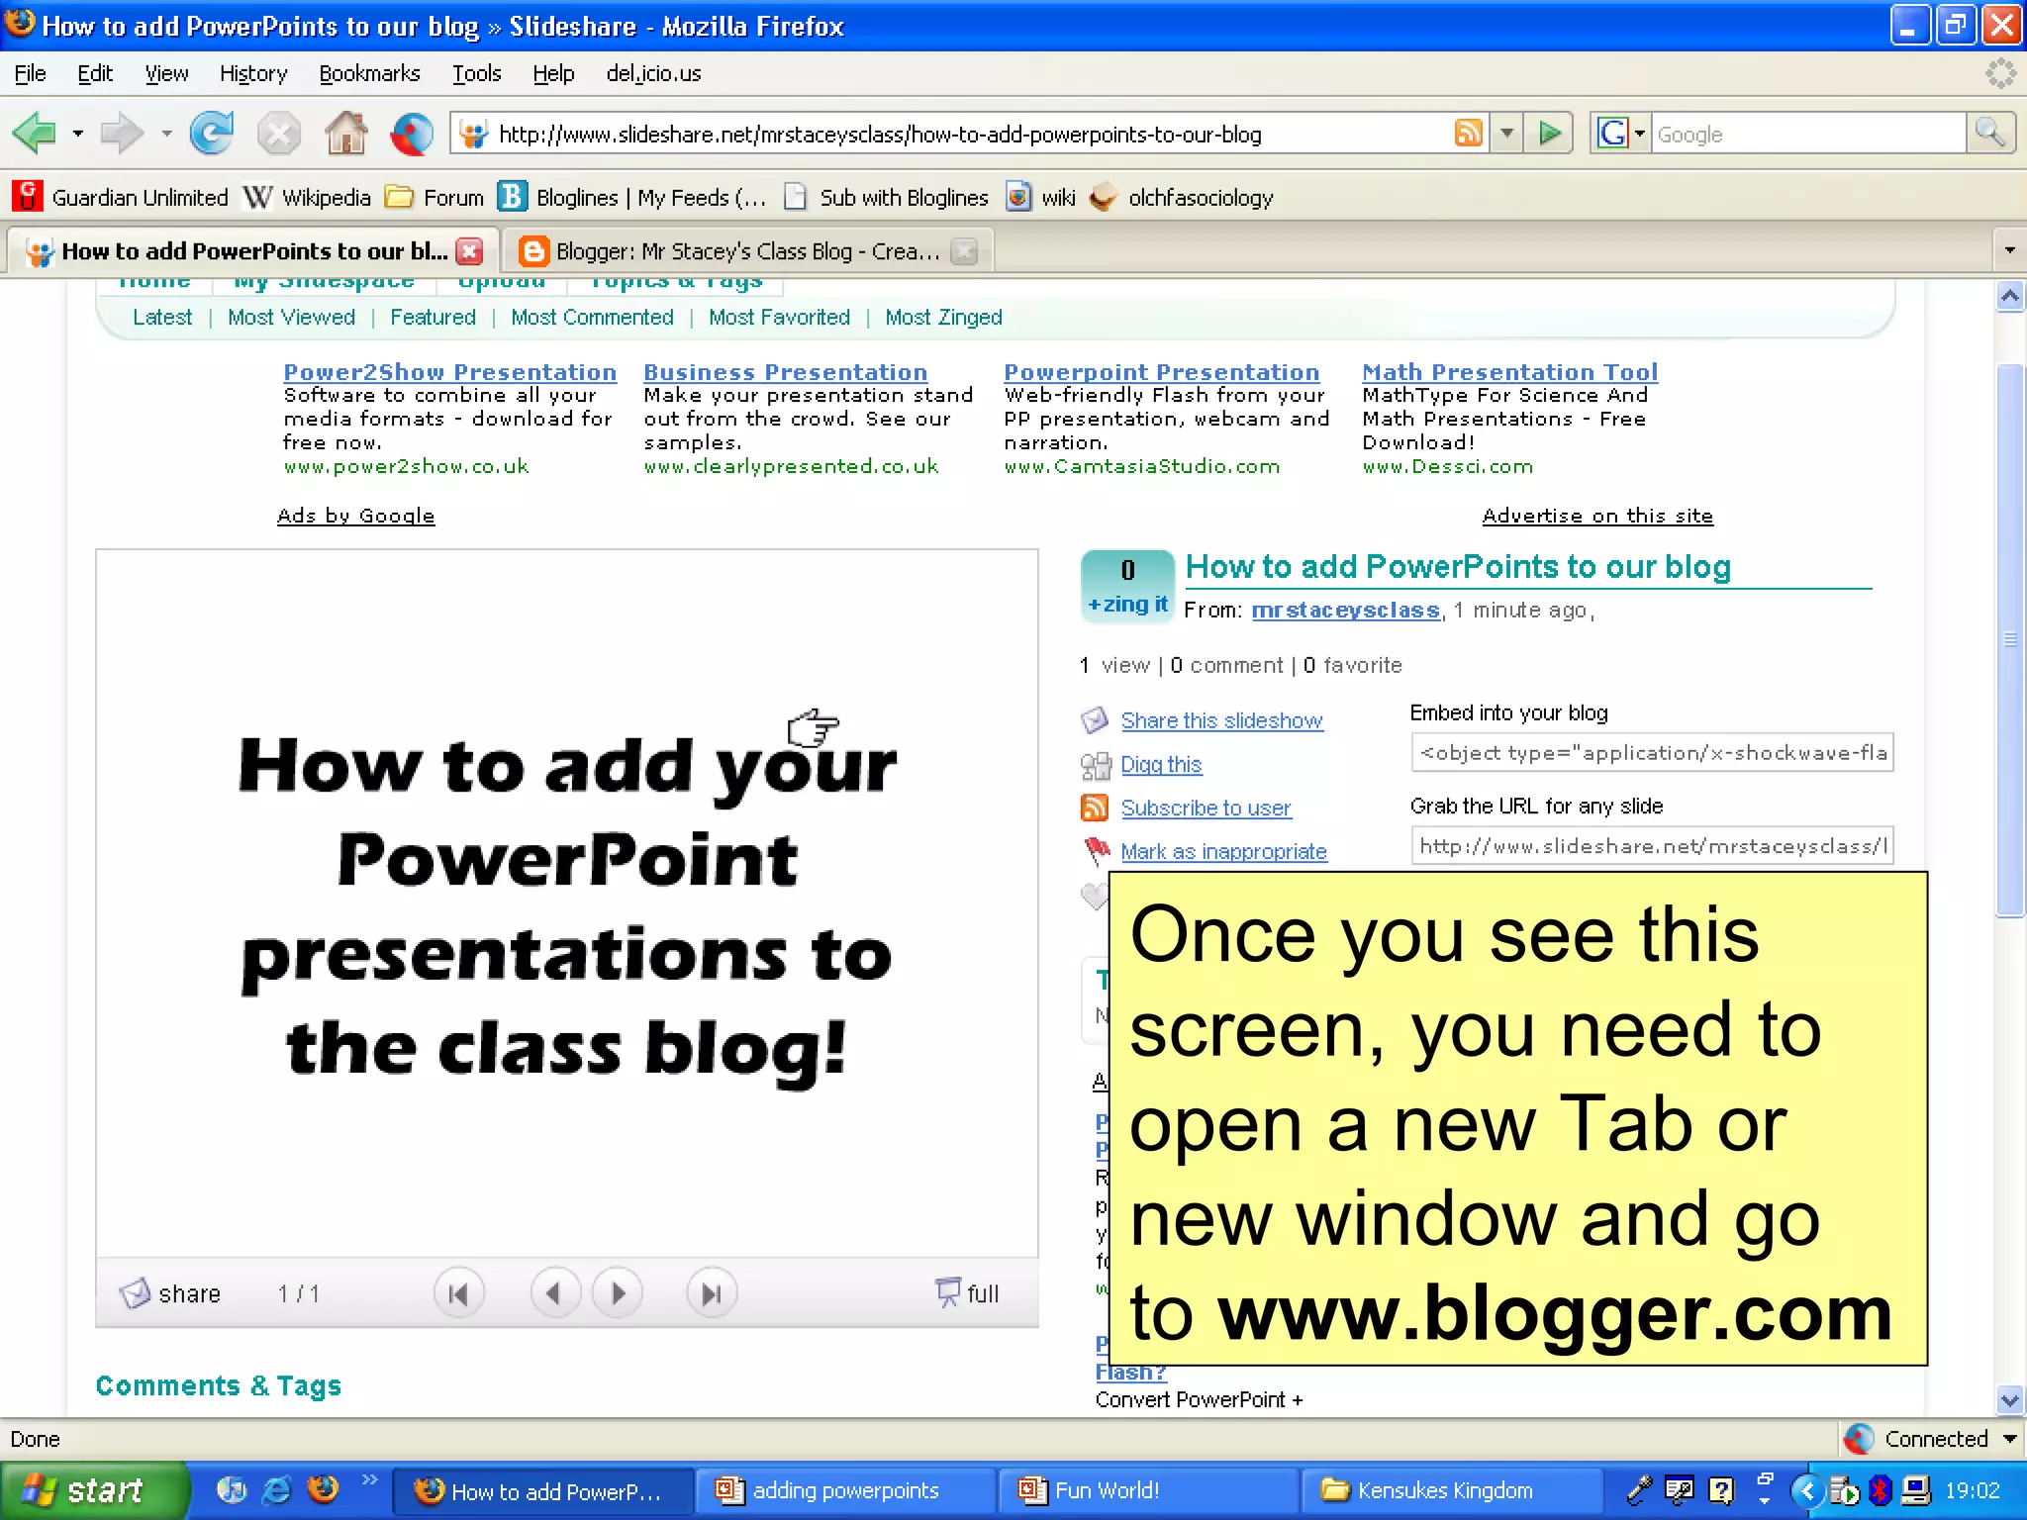Advance to next slide in the player
The width and height of the screenshot is (2027, 1520).
click(x=618, y=1293)
